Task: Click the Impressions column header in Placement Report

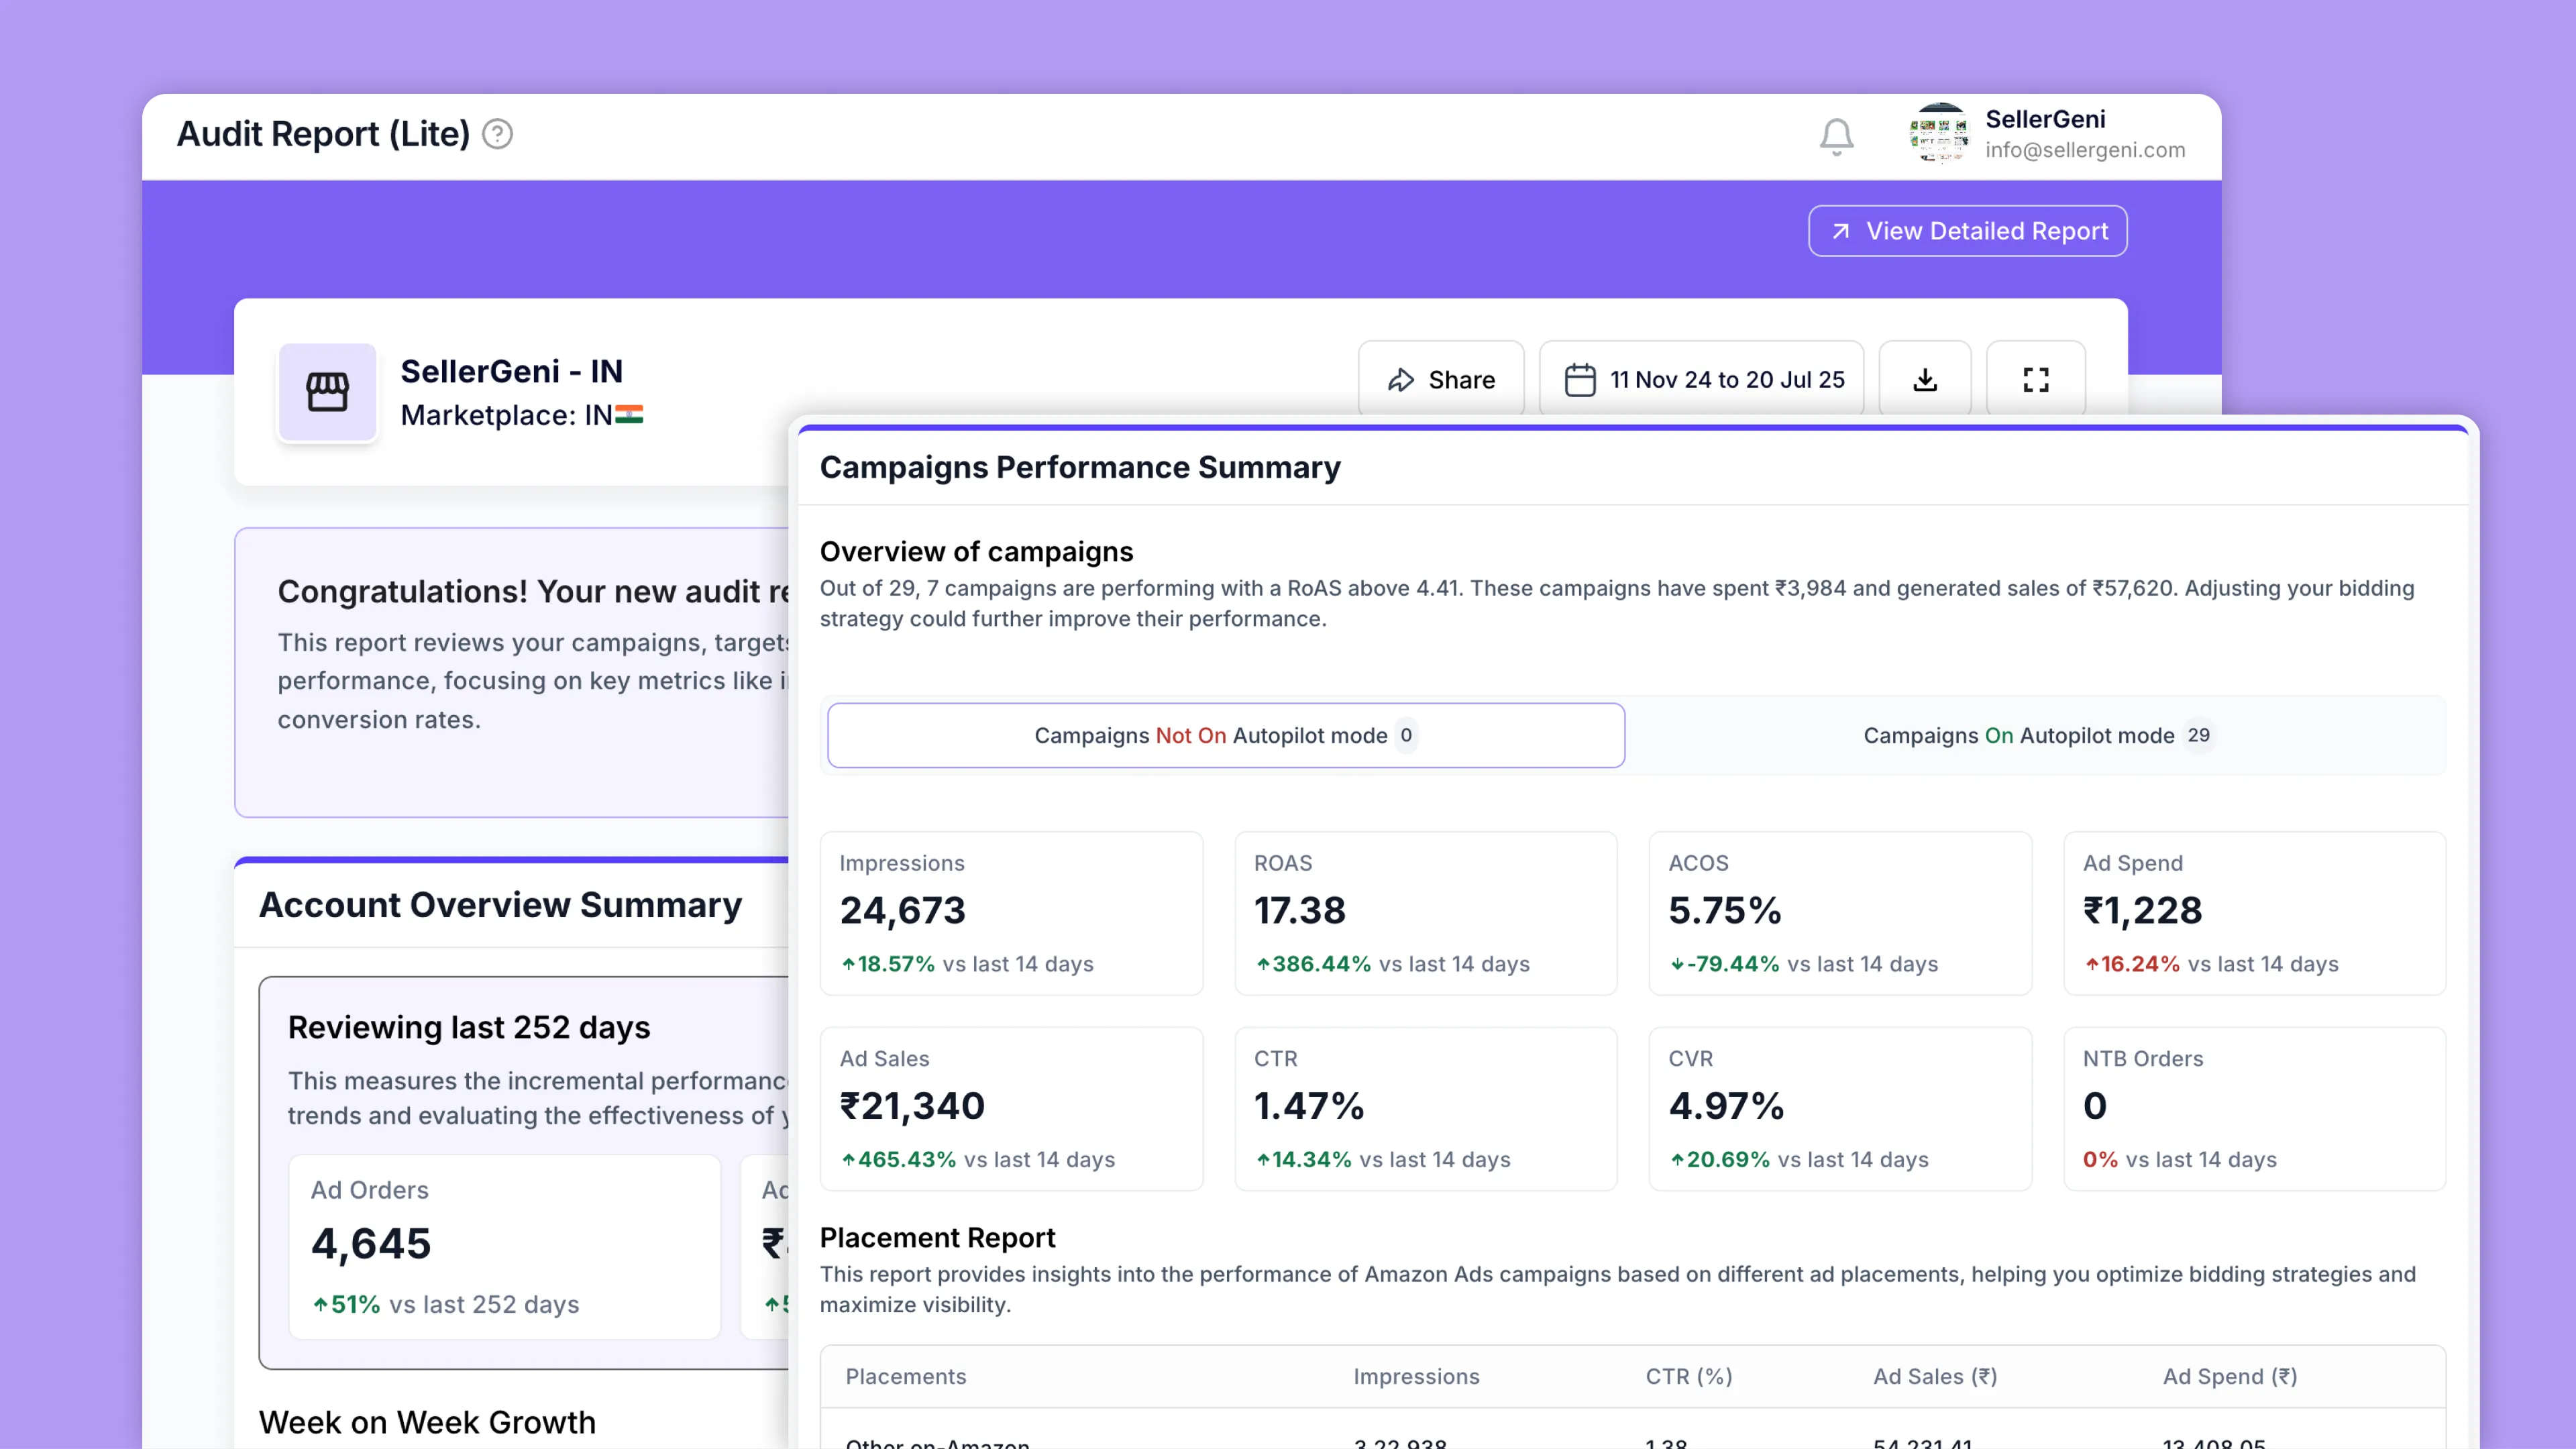Action: pyautogui.click(x=1416, y=1376)
